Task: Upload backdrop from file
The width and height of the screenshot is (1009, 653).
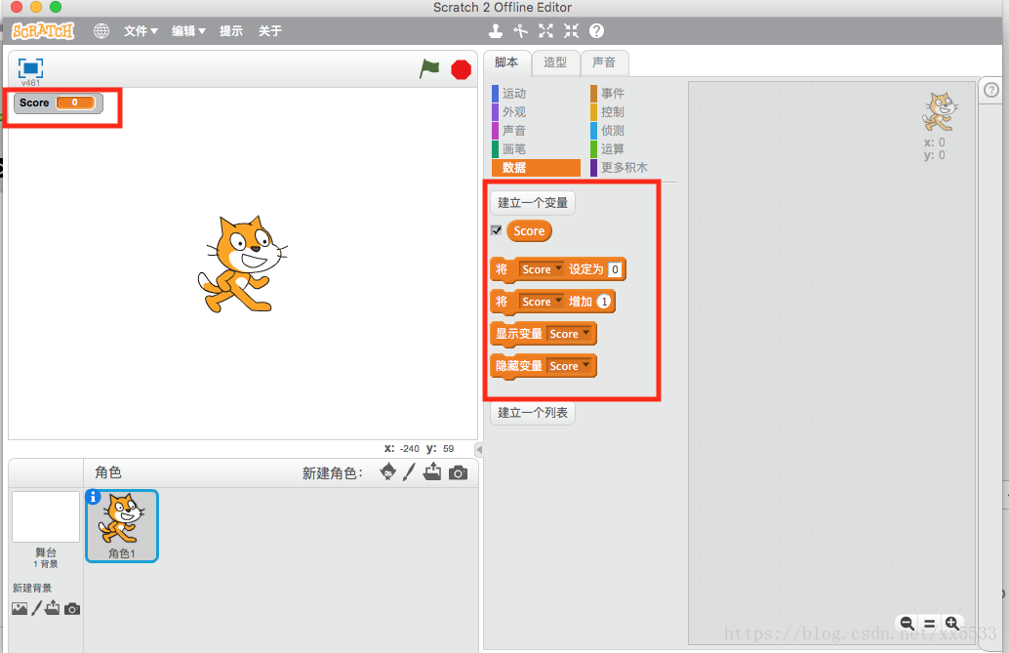Action: click(x=52, y=608)
